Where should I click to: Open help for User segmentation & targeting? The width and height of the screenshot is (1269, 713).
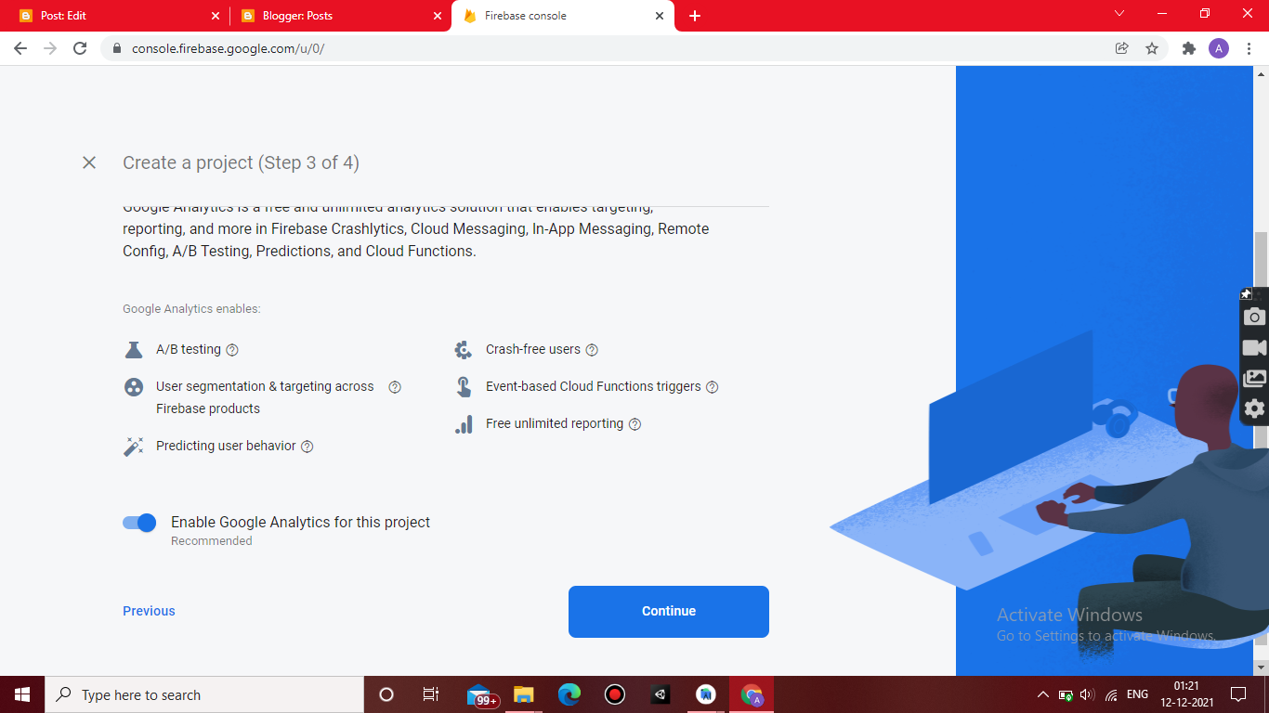point(395,387)
